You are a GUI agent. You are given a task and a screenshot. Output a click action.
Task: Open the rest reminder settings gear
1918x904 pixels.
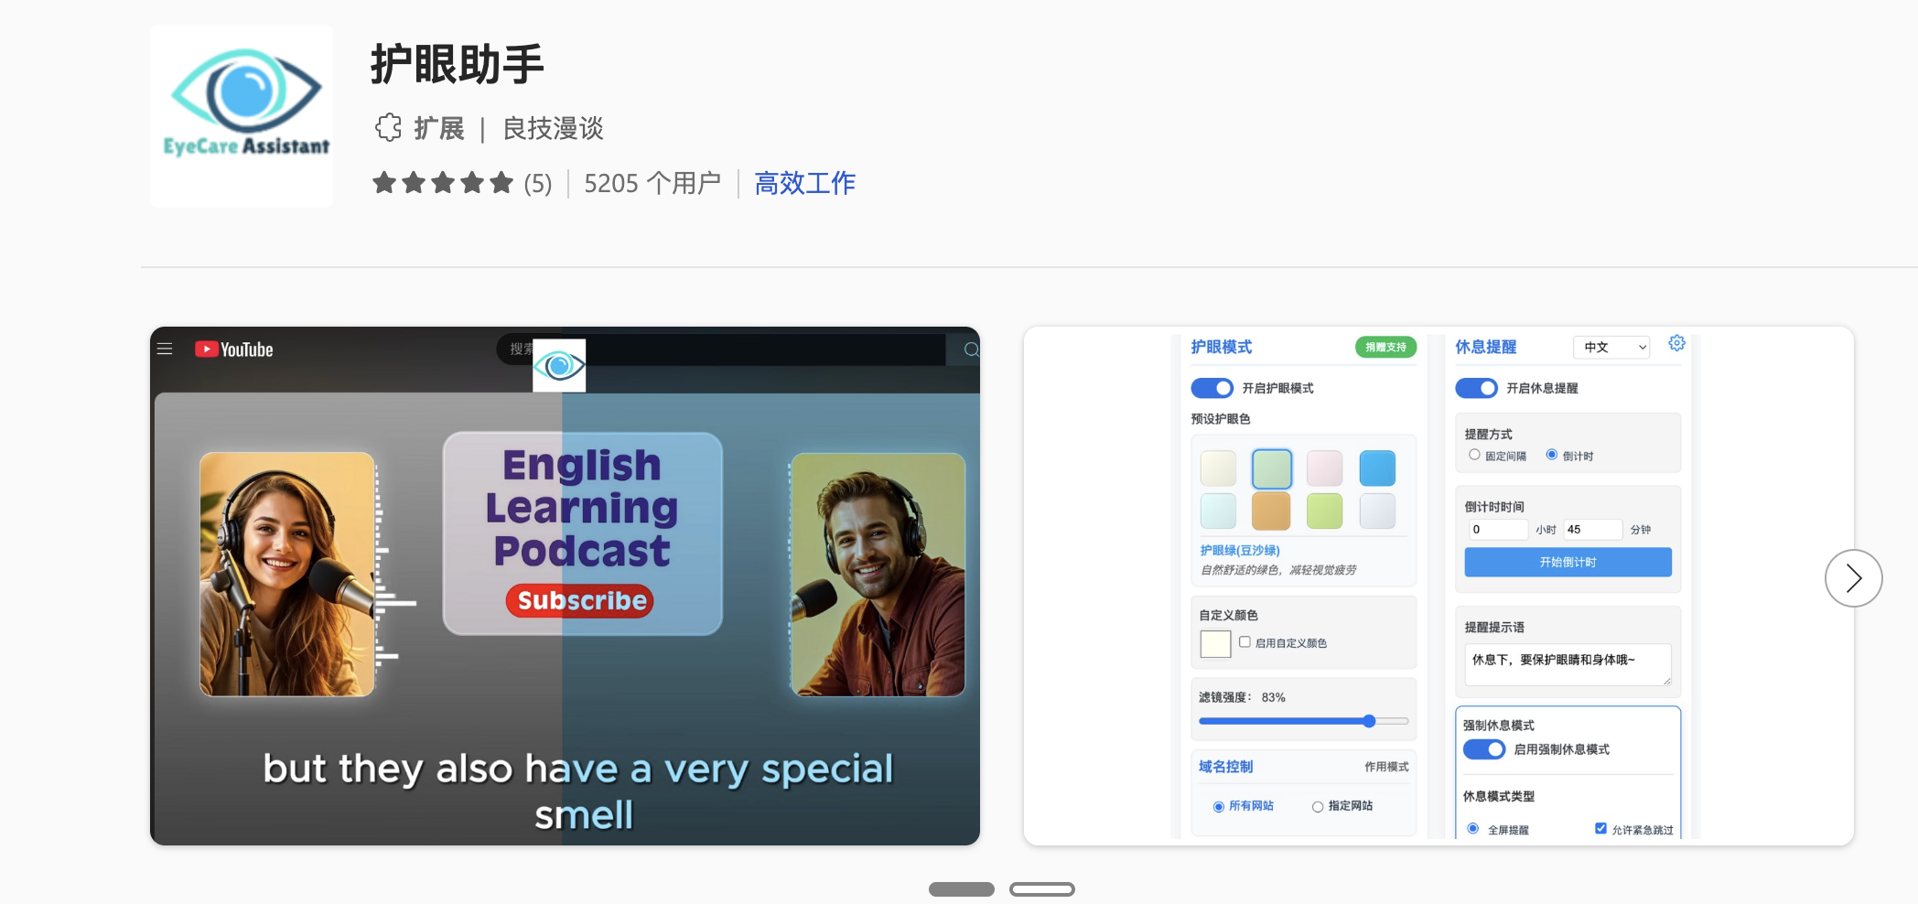coord(1676,343)
